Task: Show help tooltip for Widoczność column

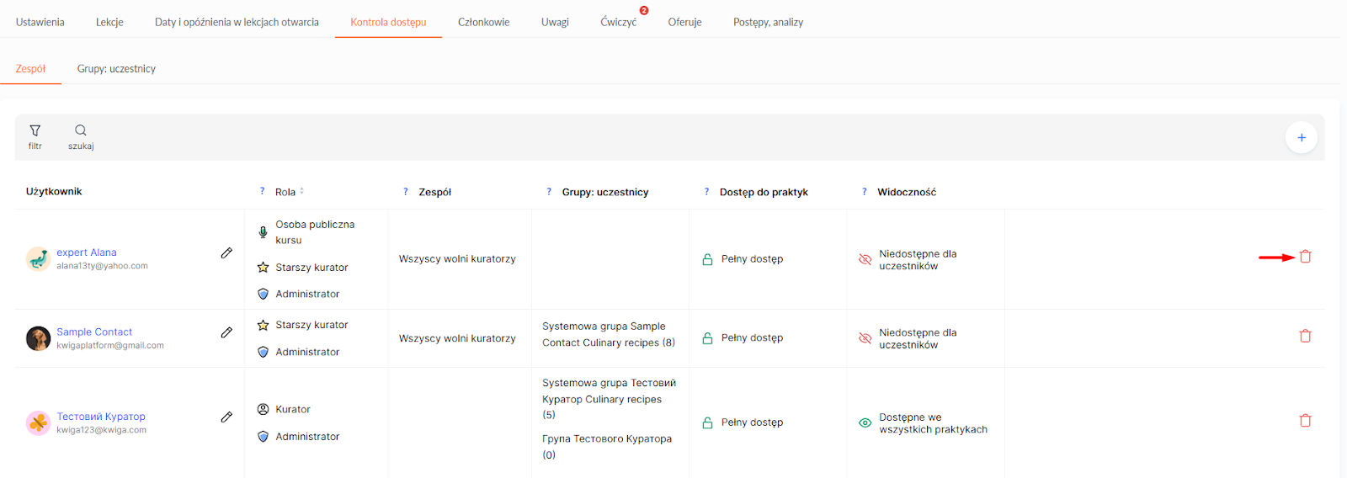Action: (864, 192)
